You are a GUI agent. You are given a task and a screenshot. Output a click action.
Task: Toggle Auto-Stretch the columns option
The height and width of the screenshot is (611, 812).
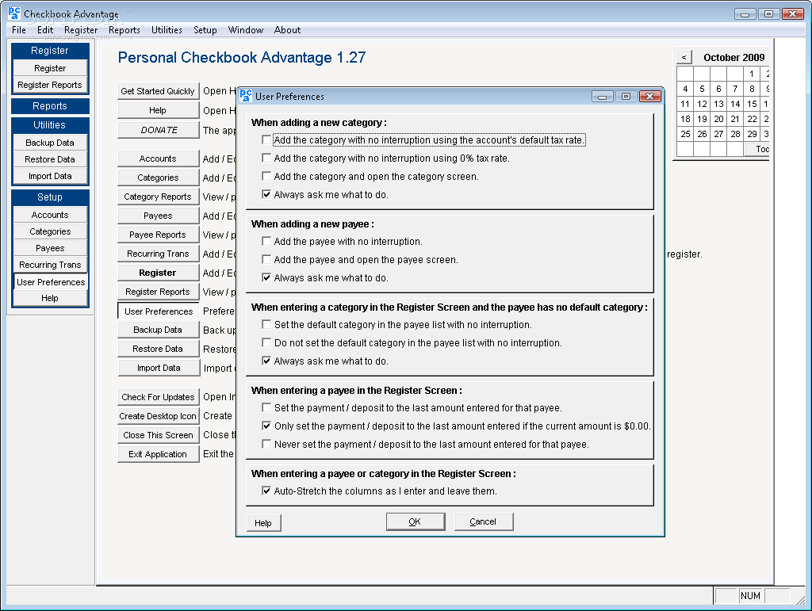coord(266,491)
